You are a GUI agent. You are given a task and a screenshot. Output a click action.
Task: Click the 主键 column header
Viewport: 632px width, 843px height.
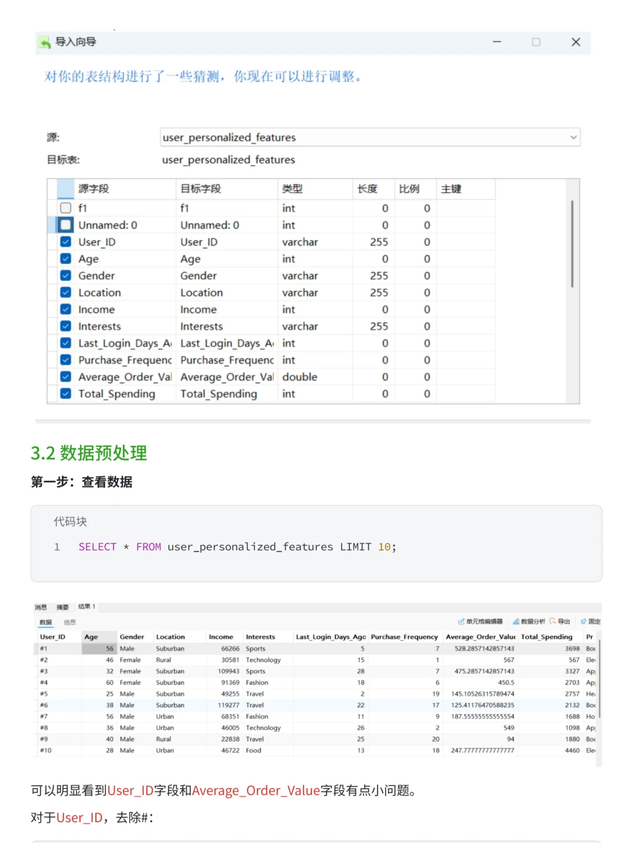(x=466, y=189)
